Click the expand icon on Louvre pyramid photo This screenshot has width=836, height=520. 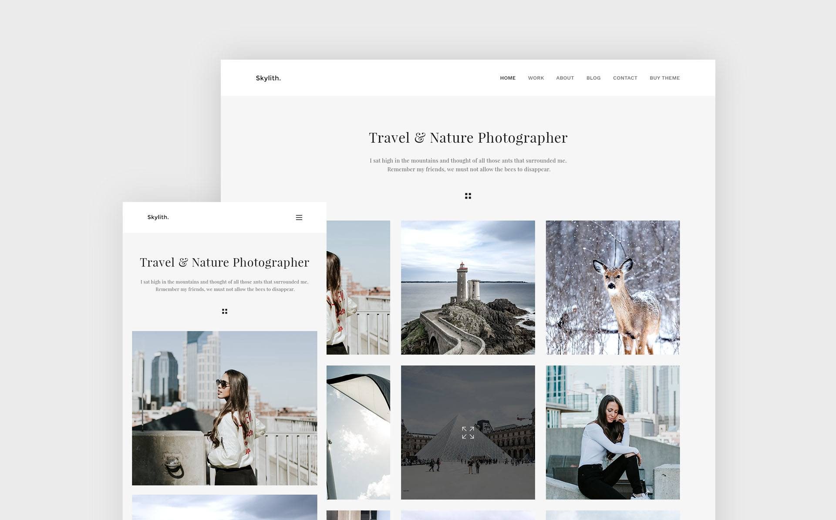coord(468,432)
